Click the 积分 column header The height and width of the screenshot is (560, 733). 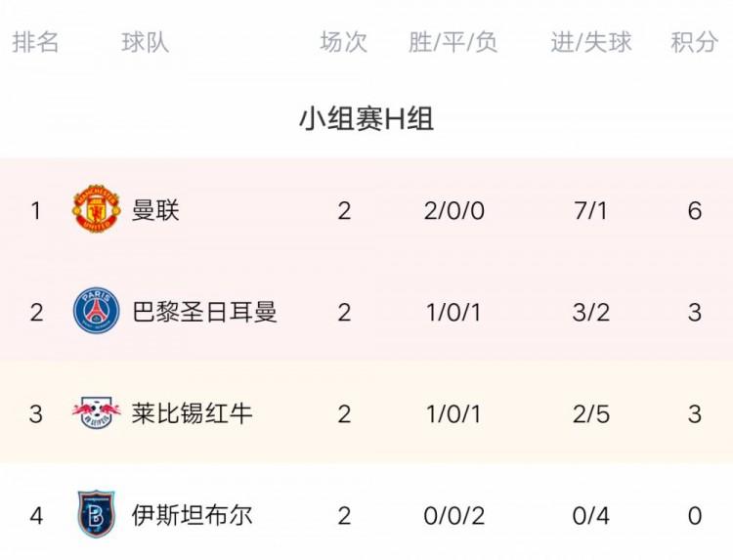[x=694, y=43]
